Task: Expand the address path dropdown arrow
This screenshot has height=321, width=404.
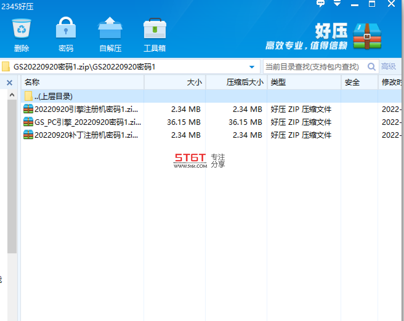Action: click(252, 67)
